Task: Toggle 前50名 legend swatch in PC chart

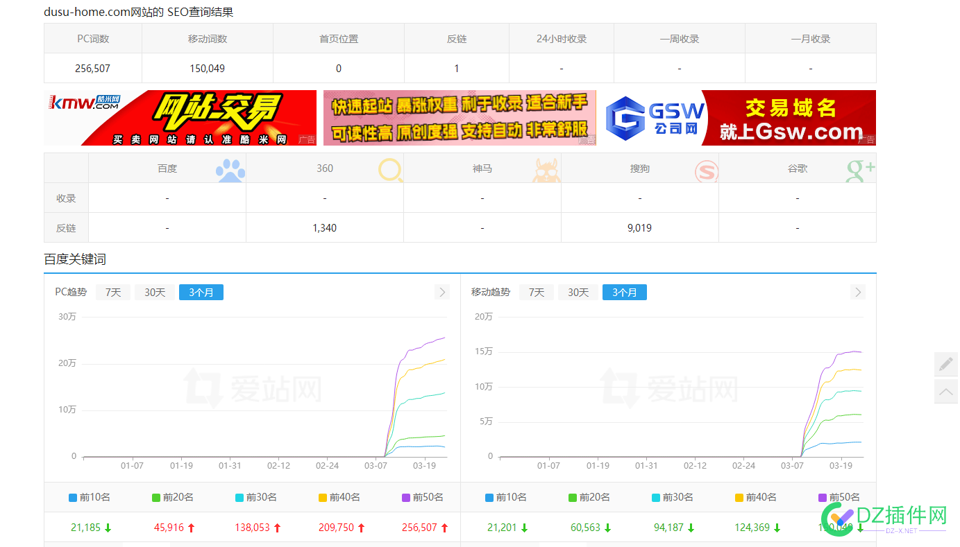Action: coord(406,497)
